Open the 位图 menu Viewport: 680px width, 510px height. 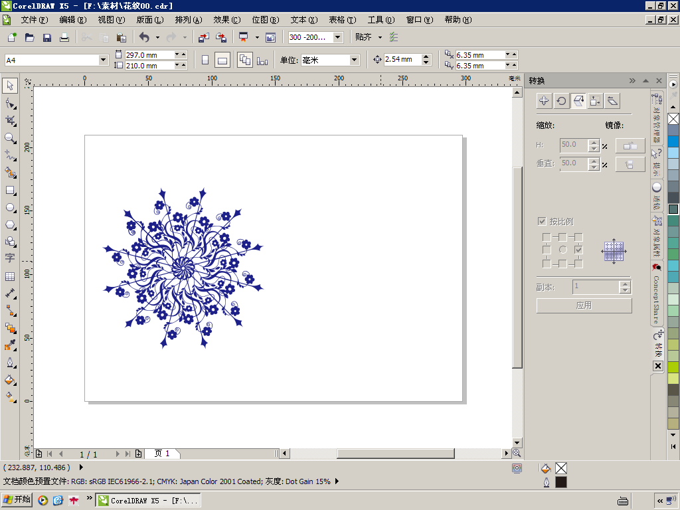tap(266, 20)
